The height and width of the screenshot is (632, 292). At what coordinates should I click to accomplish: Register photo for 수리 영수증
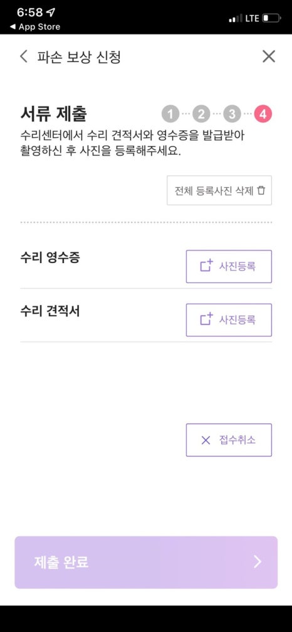point(229,266)
